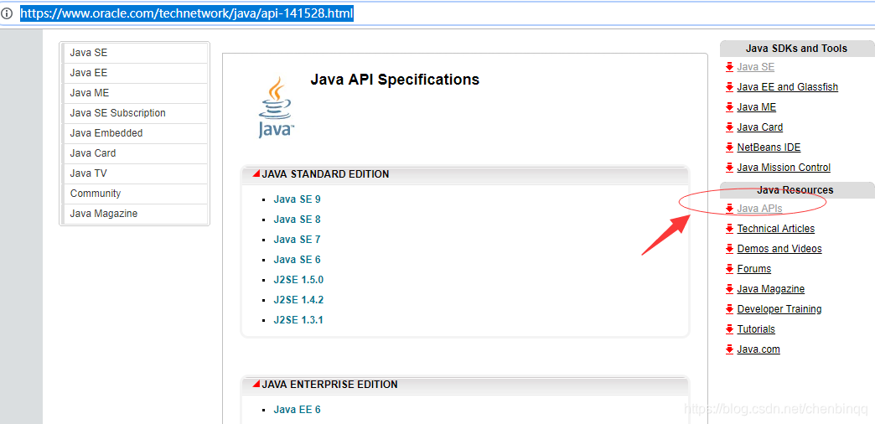Open the J2SE 1.5.0 API link

(298, 280)
